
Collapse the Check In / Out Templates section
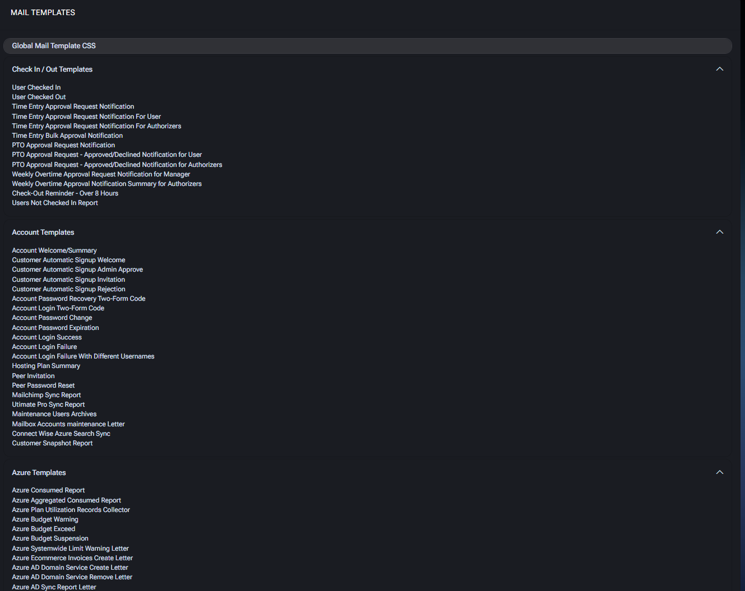[719, 69]
